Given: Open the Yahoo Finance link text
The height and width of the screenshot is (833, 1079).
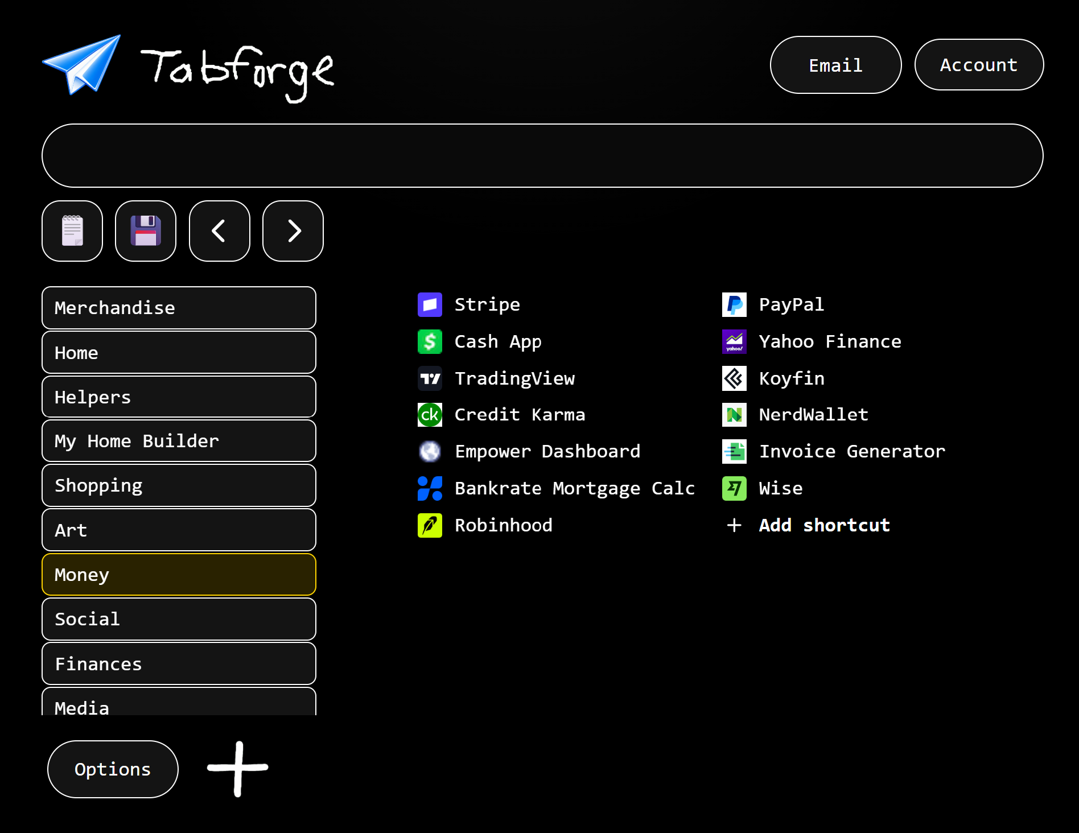Looking at the screenshot, I should [830, 342].
